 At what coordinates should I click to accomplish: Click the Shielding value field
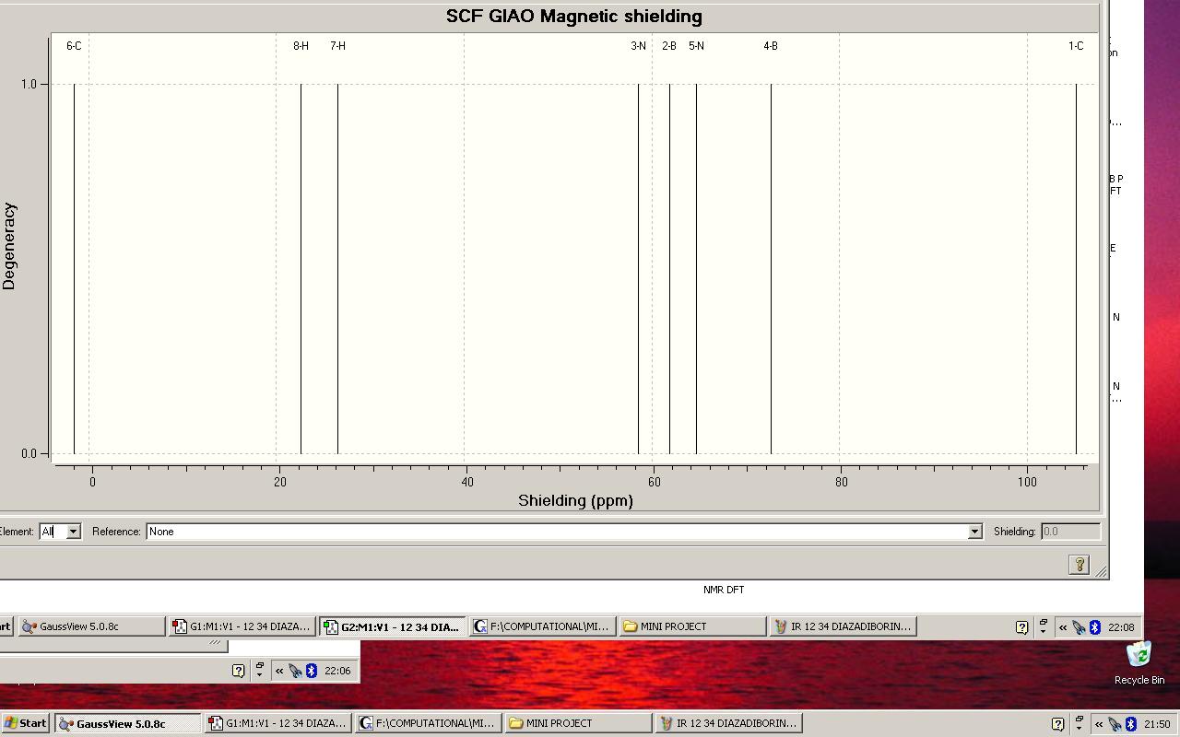tap(1070, 532)
